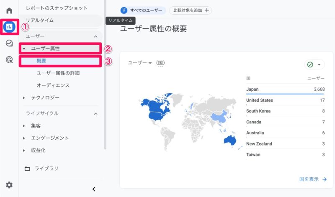Screen dimensions: 335x197
Task: Open the Admin settings gear icon
Action: pos(9,185)
